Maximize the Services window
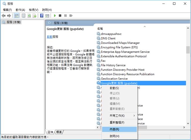Viewport: 191px width, 140px height. (x=174, y=4)
